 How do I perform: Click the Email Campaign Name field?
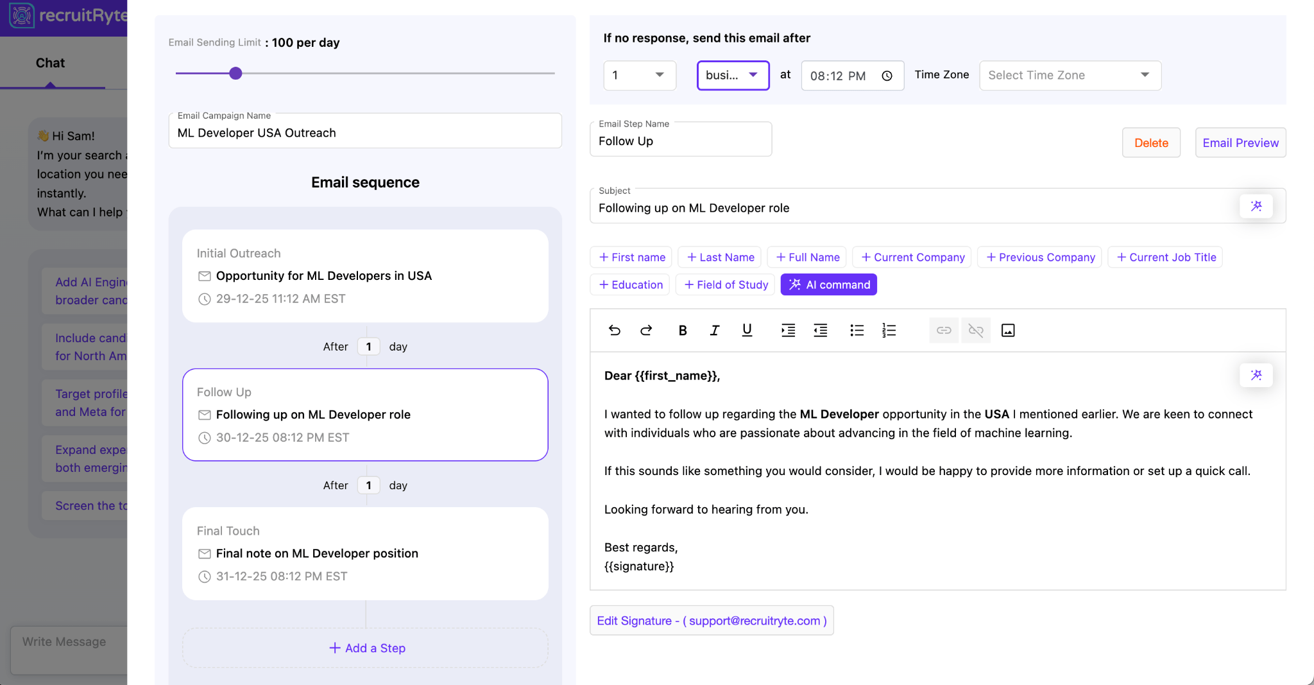click(x=365, y=132)
